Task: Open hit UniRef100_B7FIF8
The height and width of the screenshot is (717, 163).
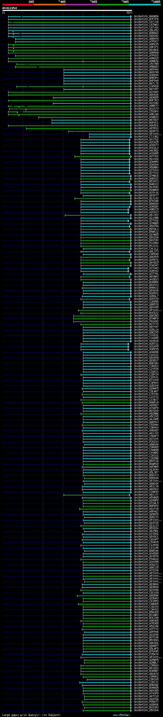Action: point(146,19)
